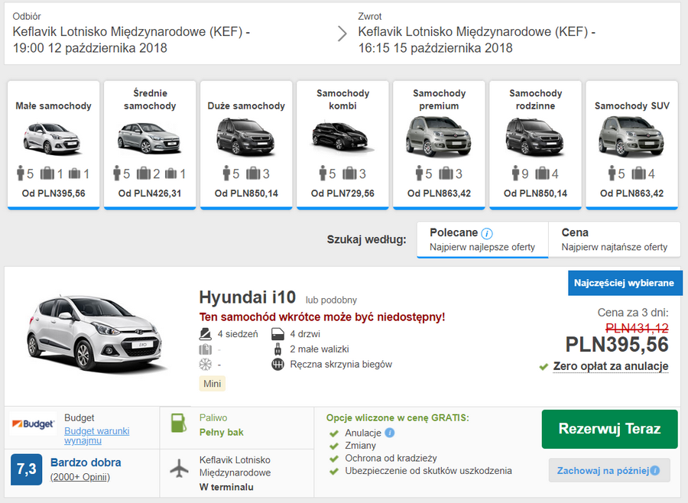Image resolution: width=688 pixels, height=503 pixels.
Task: Select the Samochody SUV category card
Action: coord(632,144)
